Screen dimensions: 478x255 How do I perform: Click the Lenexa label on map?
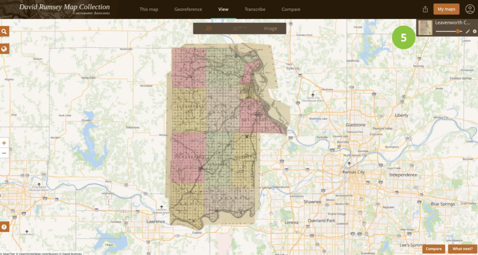click(291, 222)
